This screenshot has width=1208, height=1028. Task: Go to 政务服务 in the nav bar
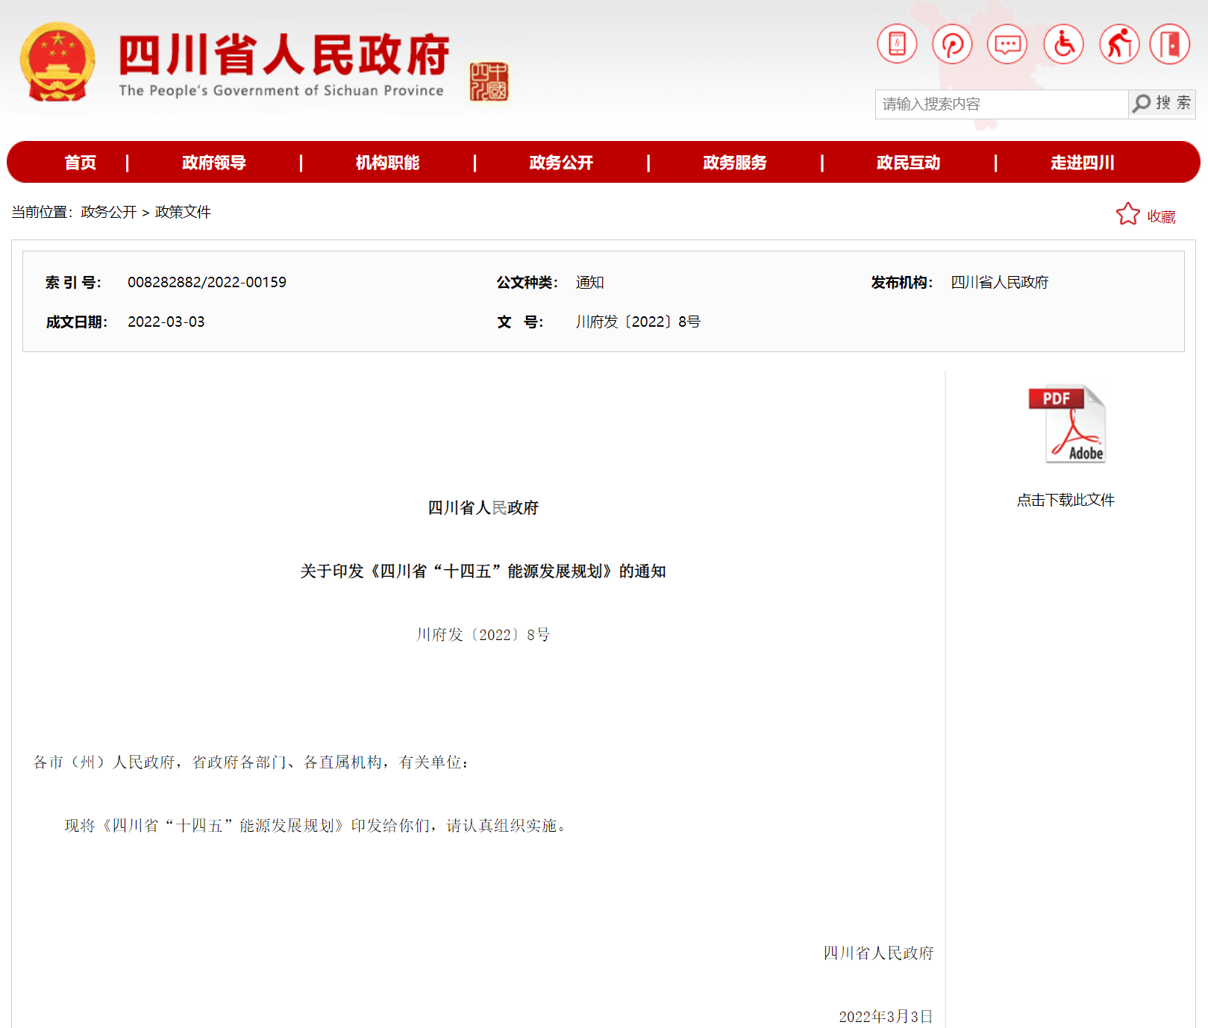point(734,163)
